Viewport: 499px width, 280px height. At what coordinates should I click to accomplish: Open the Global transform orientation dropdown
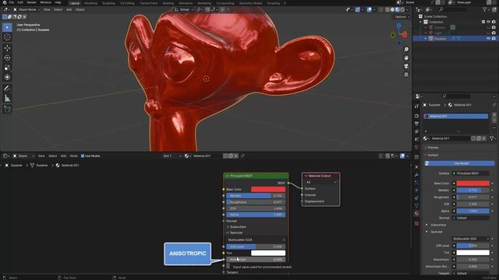click(184, 10)
